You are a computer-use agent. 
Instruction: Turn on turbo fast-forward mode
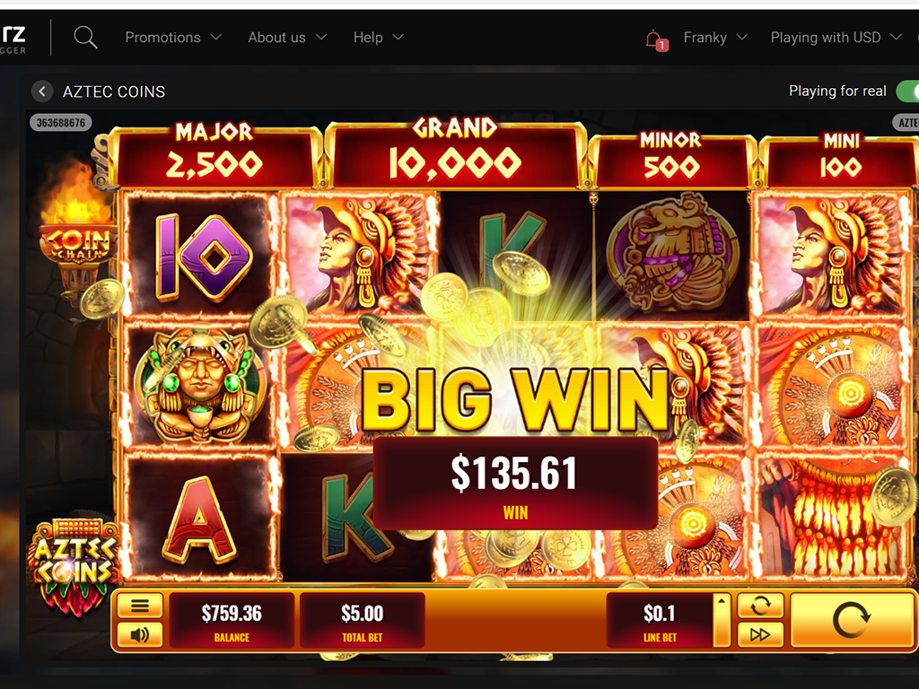(x=760, y=634)
